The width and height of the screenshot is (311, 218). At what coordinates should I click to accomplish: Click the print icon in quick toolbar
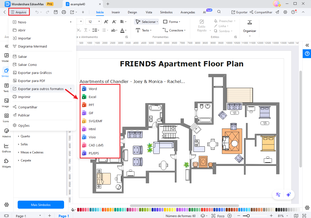(x=64, y=12)
